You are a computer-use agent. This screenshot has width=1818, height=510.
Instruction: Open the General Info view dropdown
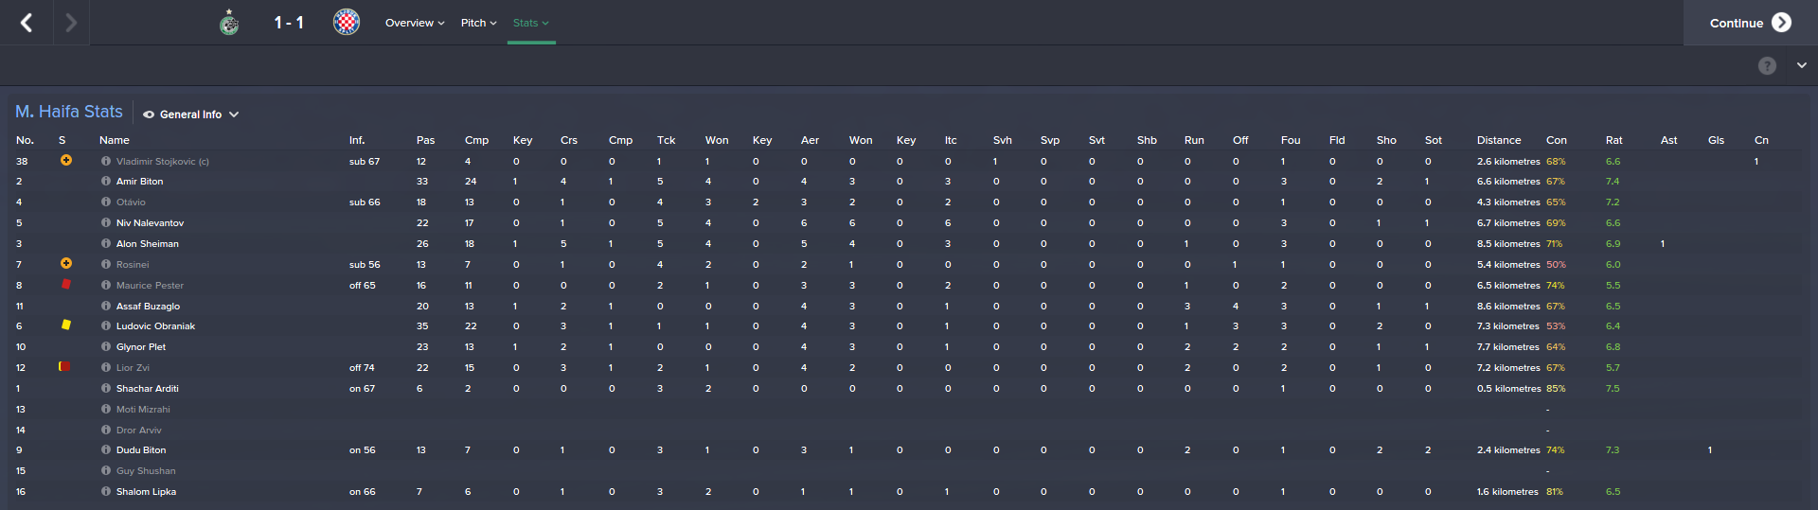191,114
